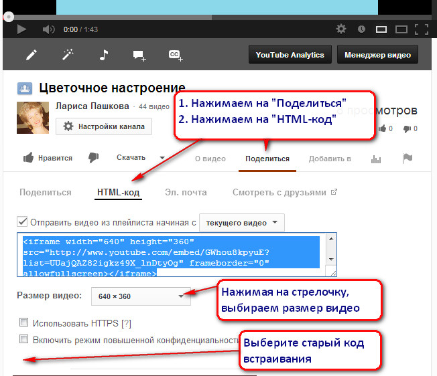Click the report flag icon
Image resolution: width=437 pixels, height=376 pixels.
point(408,159)
